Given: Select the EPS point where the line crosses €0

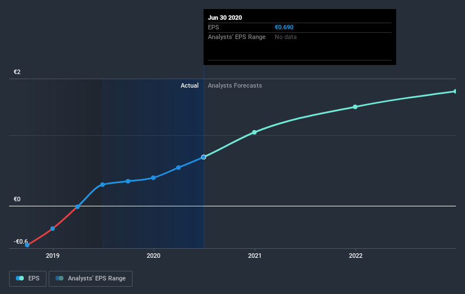Looking at the screenshot, I should [78, 207].
